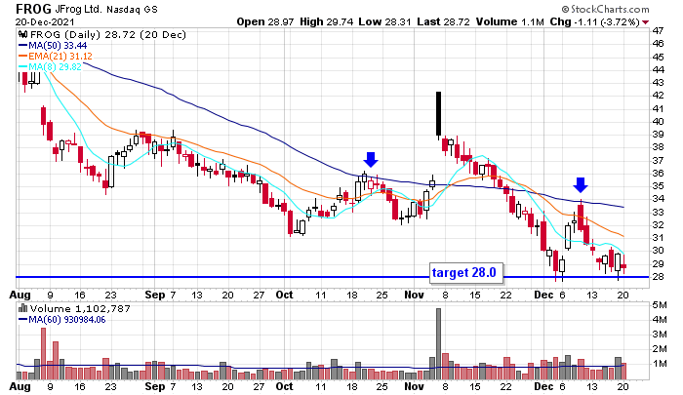This screenshot has width=683, height=395.
Task: Click price axis label 29
Action: tap(658, 264)
